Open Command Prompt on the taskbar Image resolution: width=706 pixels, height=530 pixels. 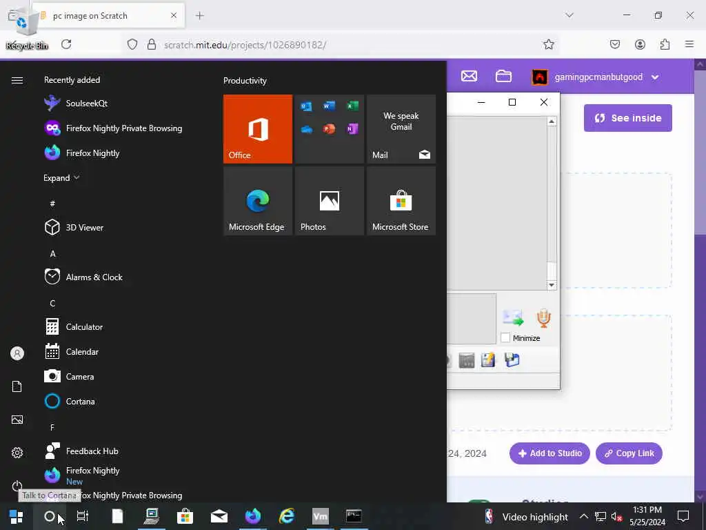click(354, 516)
